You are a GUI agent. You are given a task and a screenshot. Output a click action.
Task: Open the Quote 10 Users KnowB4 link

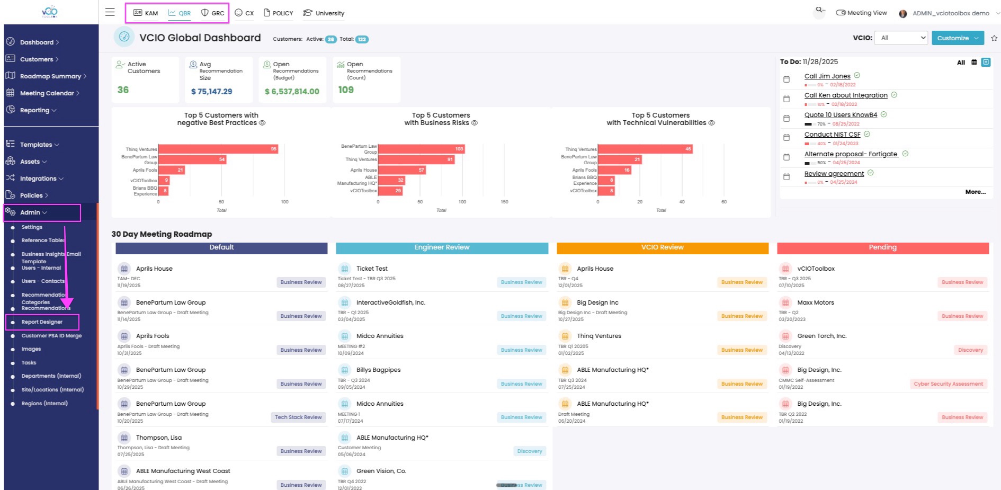pyautogui.click(x=841, y=115)
